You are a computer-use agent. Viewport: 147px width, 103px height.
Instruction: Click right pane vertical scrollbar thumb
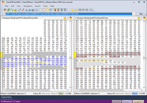[x=144, y=58]
